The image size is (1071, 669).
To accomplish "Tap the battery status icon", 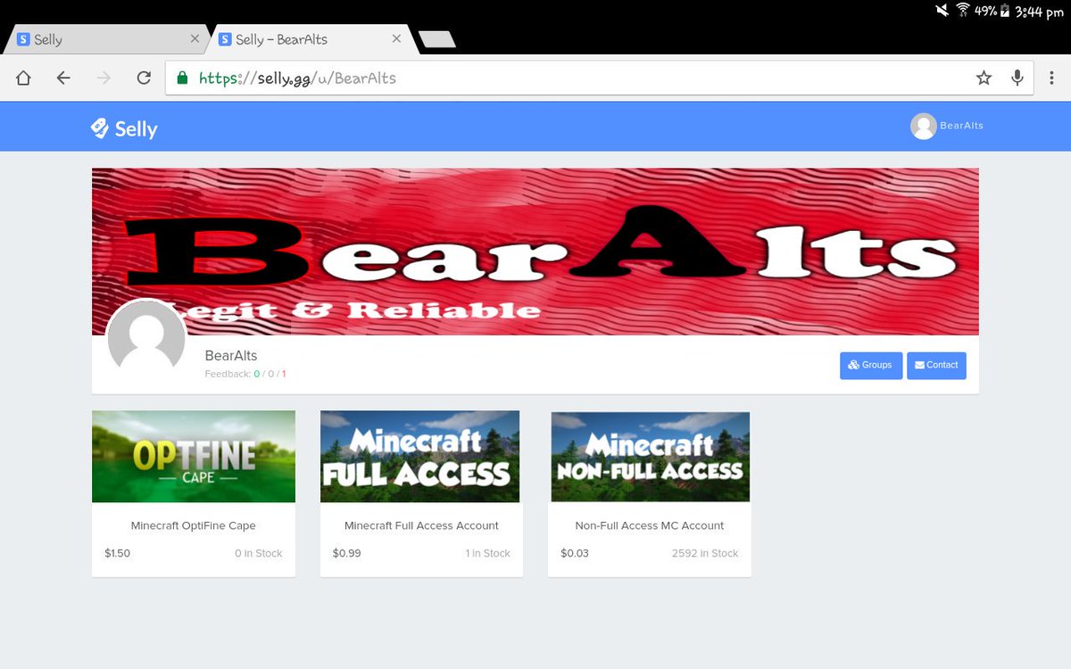I will click(x=1005, y=11).
